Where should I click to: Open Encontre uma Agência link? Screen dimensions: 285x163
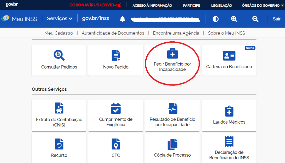(x=176, y=33)
